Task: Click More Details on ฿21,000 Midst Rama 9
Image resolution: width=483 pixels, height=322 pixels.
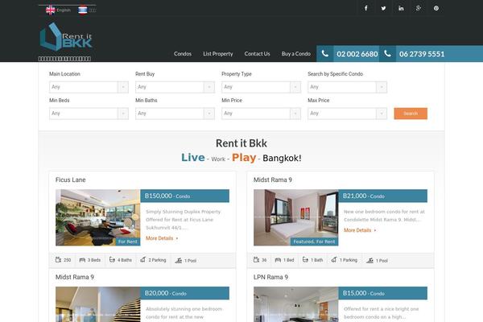Action: (360, 230)
